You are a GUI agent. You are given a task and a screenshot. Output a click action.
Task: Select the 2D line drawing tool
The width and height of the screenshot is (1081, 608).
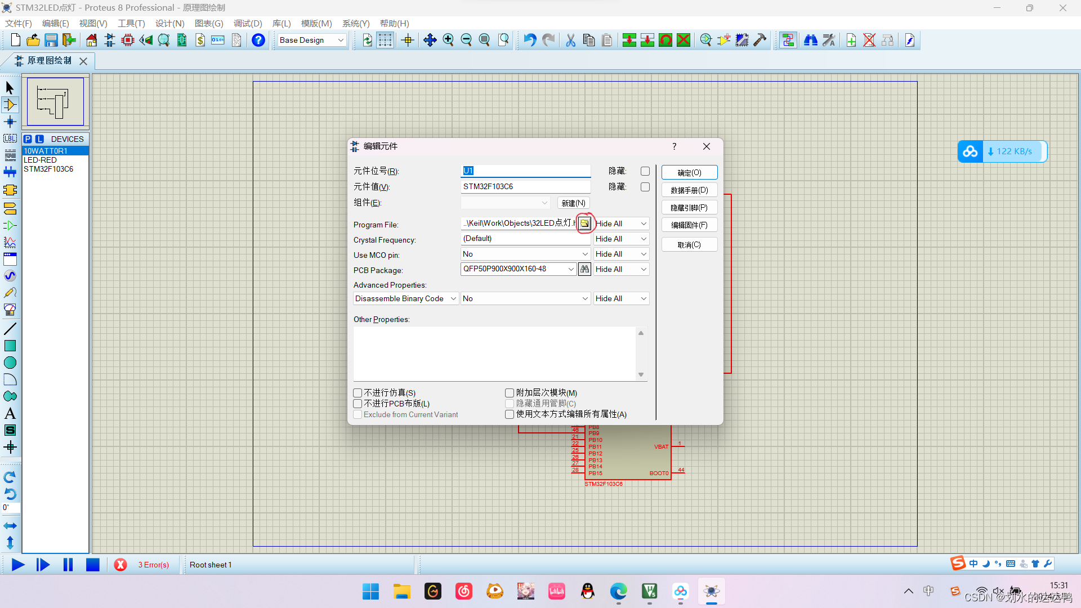[10, 329]
